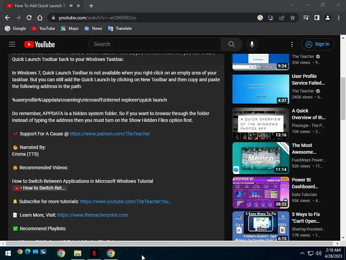The image size is (346, 260).
Task: Visit theteacherpoint.com link
Action: [x=93, y=215]
